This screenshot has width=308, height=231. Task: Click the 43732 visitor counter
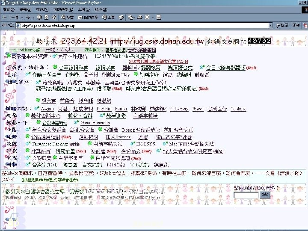point(260,41)
